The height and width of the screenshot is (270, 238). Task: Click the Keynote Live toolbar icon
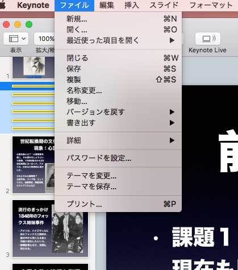coord(208,39)
